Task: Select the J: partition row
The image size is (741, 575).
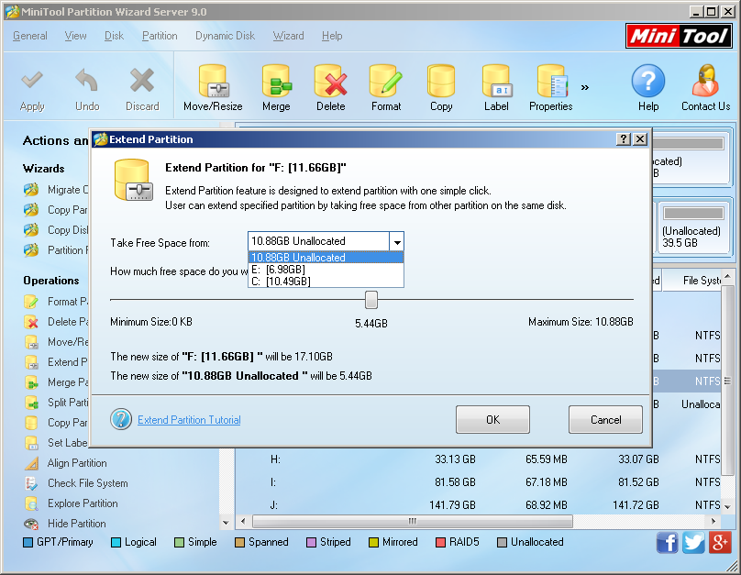Action: click(478, 505)
